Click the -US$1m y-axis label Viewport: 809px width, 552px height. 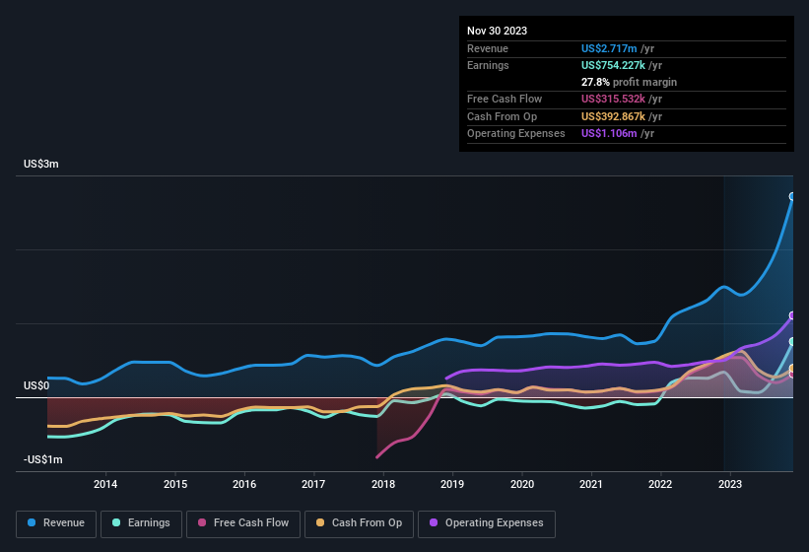click(x=42, y=459)
